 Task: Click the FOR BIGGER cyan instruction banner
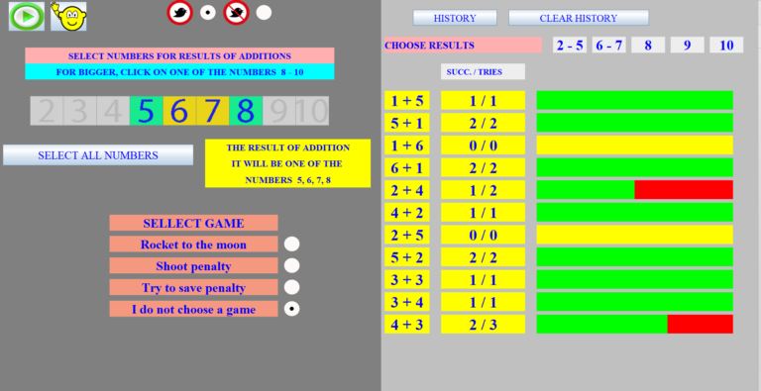179,72
